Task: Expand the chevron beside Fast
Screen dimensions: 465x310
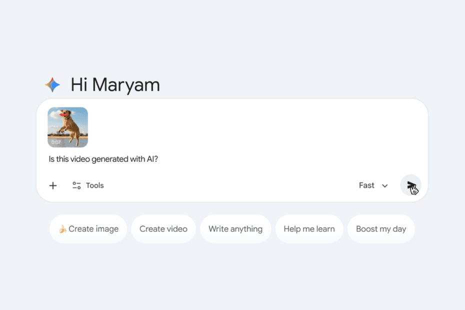Action: pyautogui.click(x=385, y=186)
